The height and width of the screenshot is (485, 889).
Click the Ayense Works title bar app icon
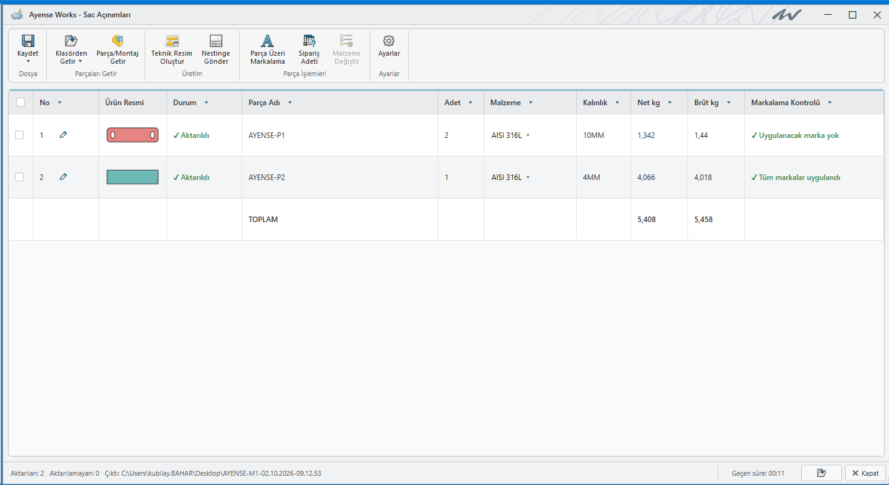click(17, 14)
